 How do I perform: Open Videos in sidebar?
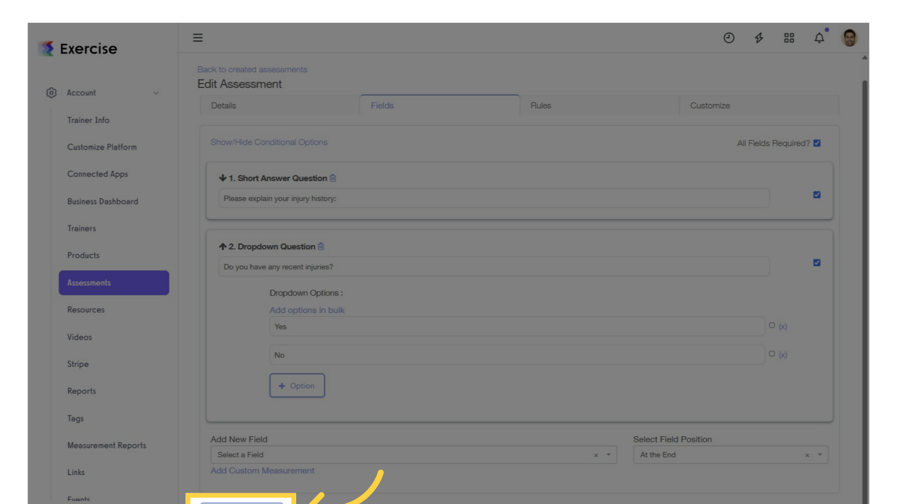pyautogui.click(x=79, y=337)
